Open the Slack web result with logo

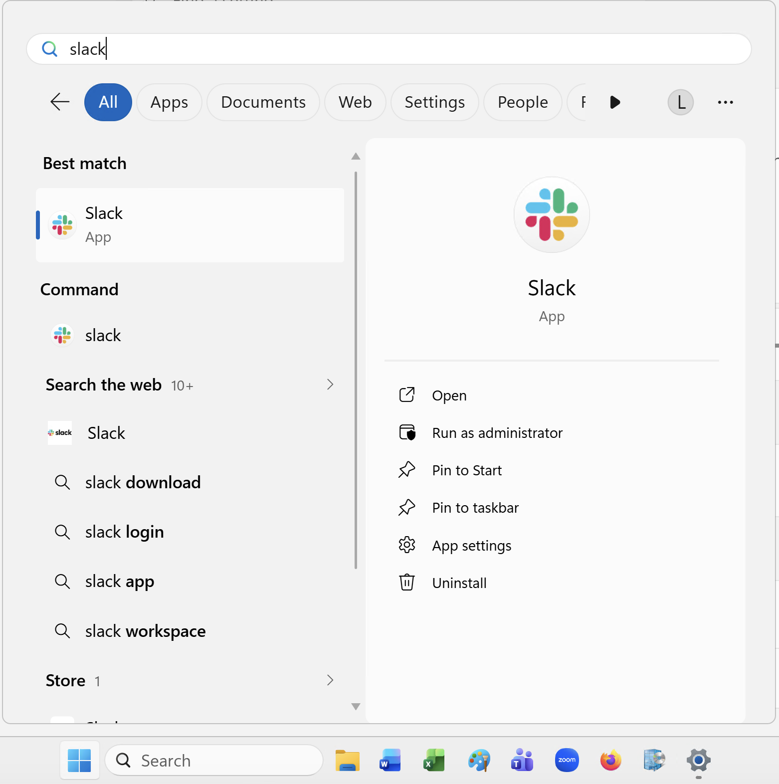pos(190,433)
